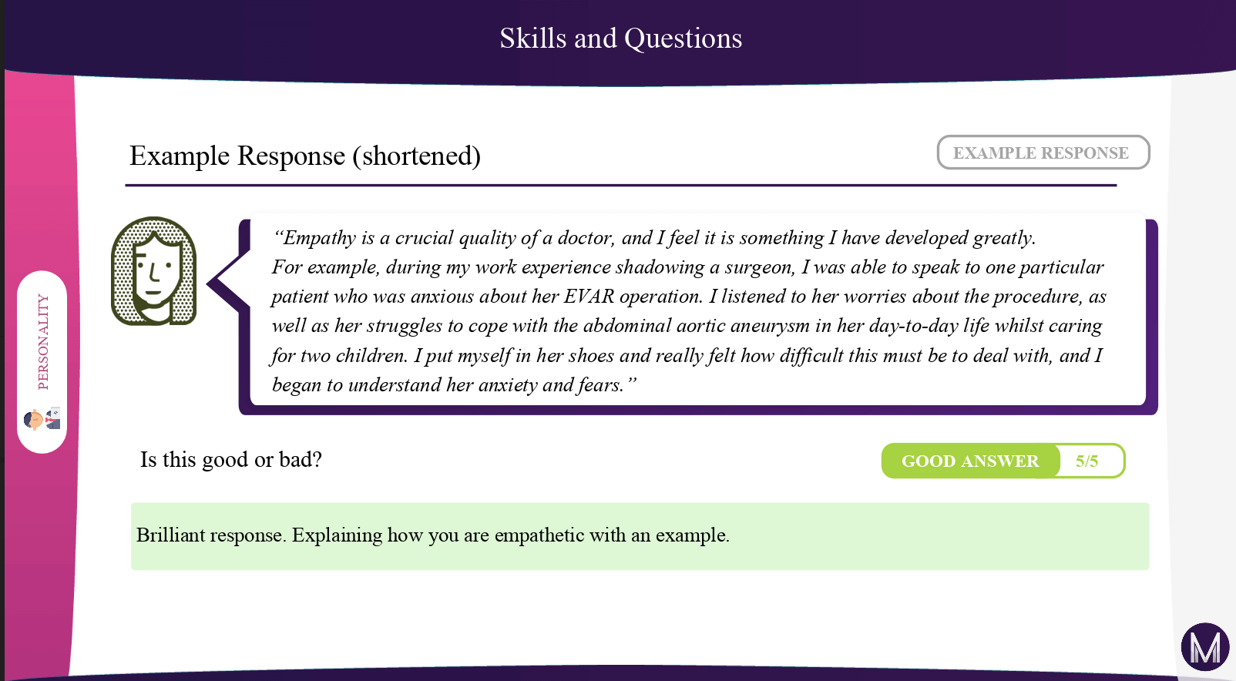This screenshot has height=681, width=1236.
Task: Click the purple divider under the heading
Action: [621, 186]
